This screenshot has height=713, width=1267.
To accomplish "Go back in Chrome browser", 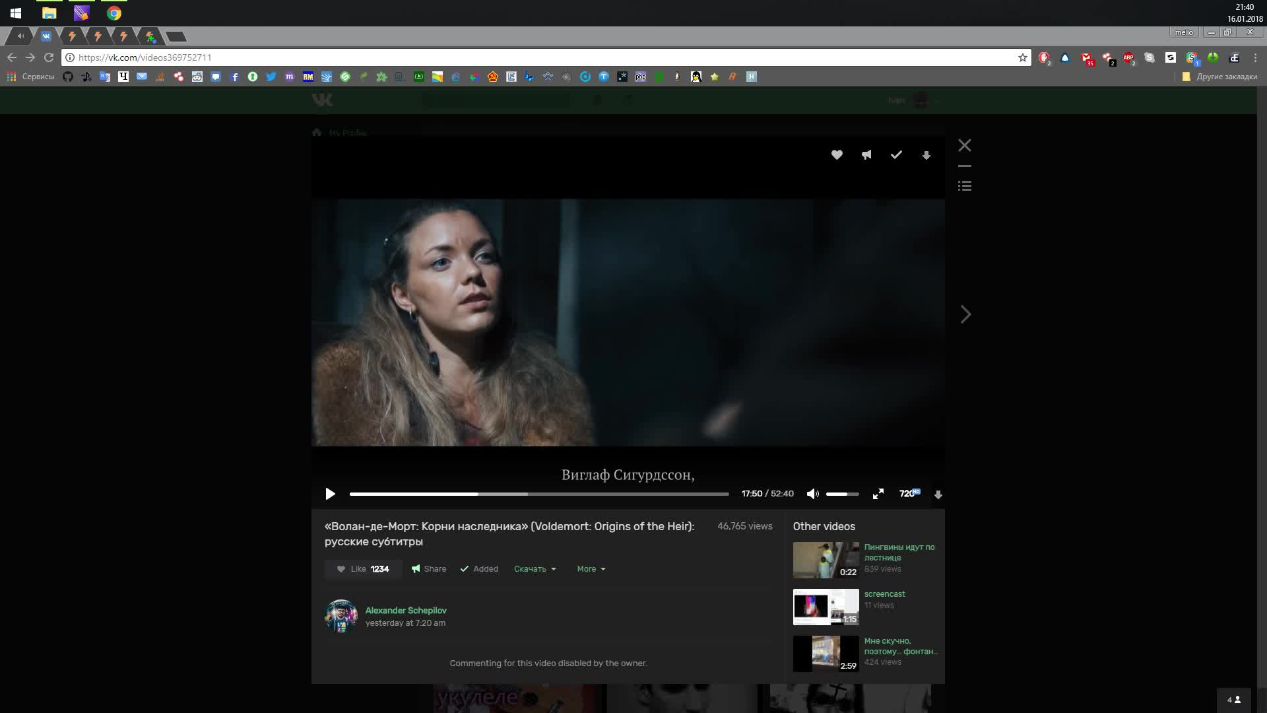I will tap(12, 57).
